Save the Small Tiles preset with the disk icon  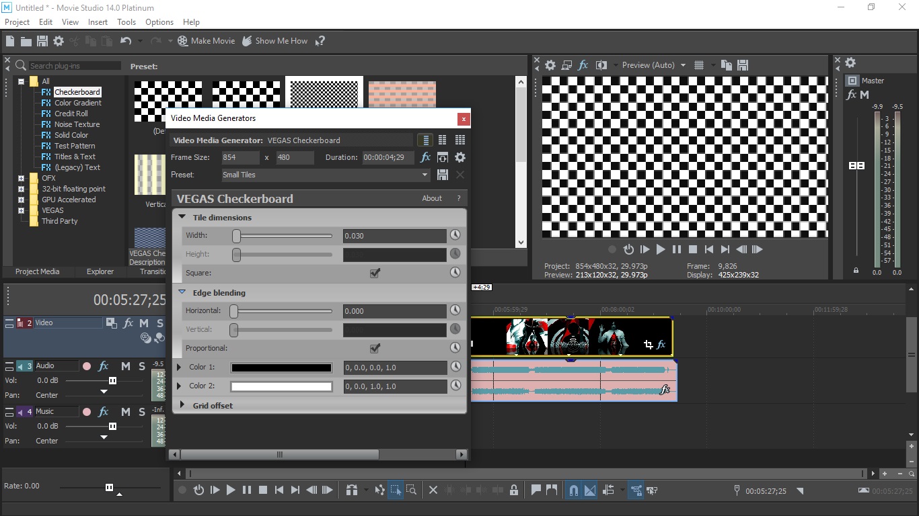pos(443,175)
